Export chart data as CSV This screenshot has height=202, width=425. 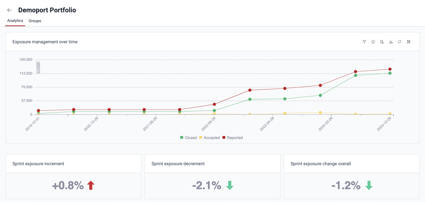tap(382, 42)
